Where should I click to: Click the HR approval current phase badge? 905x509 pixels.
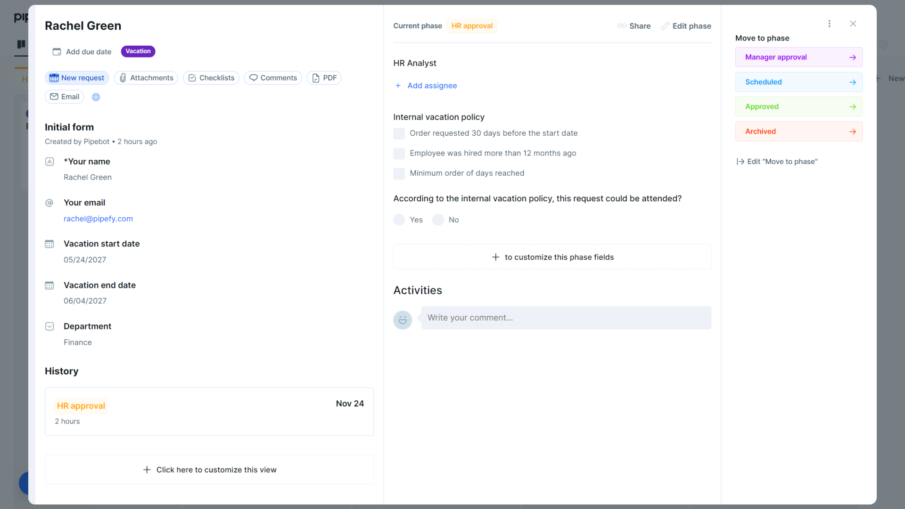pyautogui.click(x=472, y=26)
